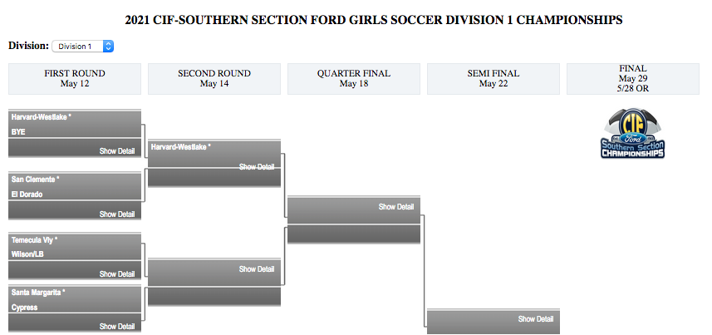
Task: Show detail for the quarter final match
Action: (x=396, y=207)
